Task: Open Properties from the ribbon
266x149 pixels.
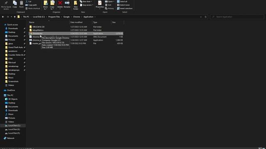Action: pos(100,5)
